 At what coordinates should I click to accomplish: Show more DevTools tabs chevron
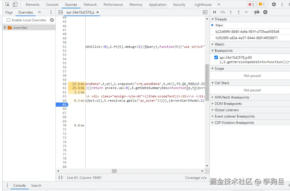(x=219, y=4)
